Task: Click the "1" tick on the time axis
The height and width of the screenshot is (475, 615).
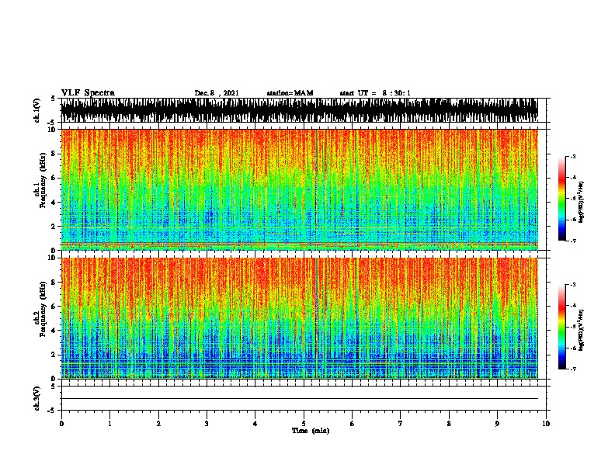Action: (109, 424)
